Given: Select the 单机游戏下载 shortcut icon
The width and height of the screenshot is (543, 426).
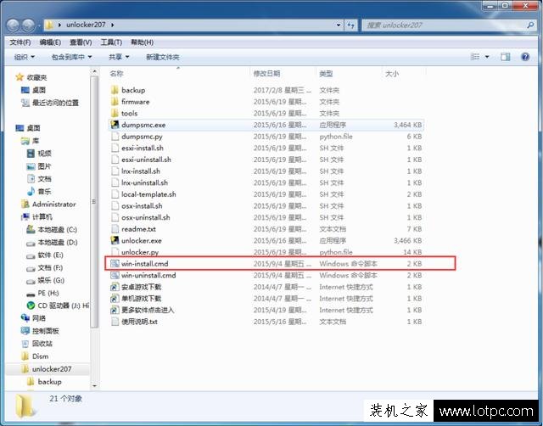Looking at the screenshot, I should 115,299.
